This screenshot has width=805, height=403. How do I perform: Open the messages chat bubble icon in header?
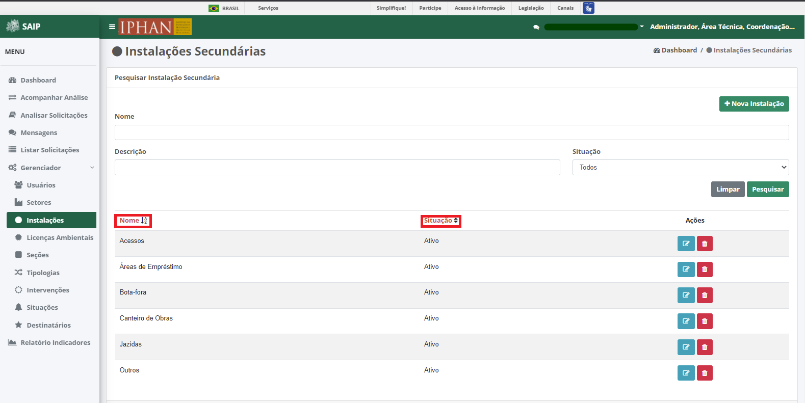tap(536, 27)
